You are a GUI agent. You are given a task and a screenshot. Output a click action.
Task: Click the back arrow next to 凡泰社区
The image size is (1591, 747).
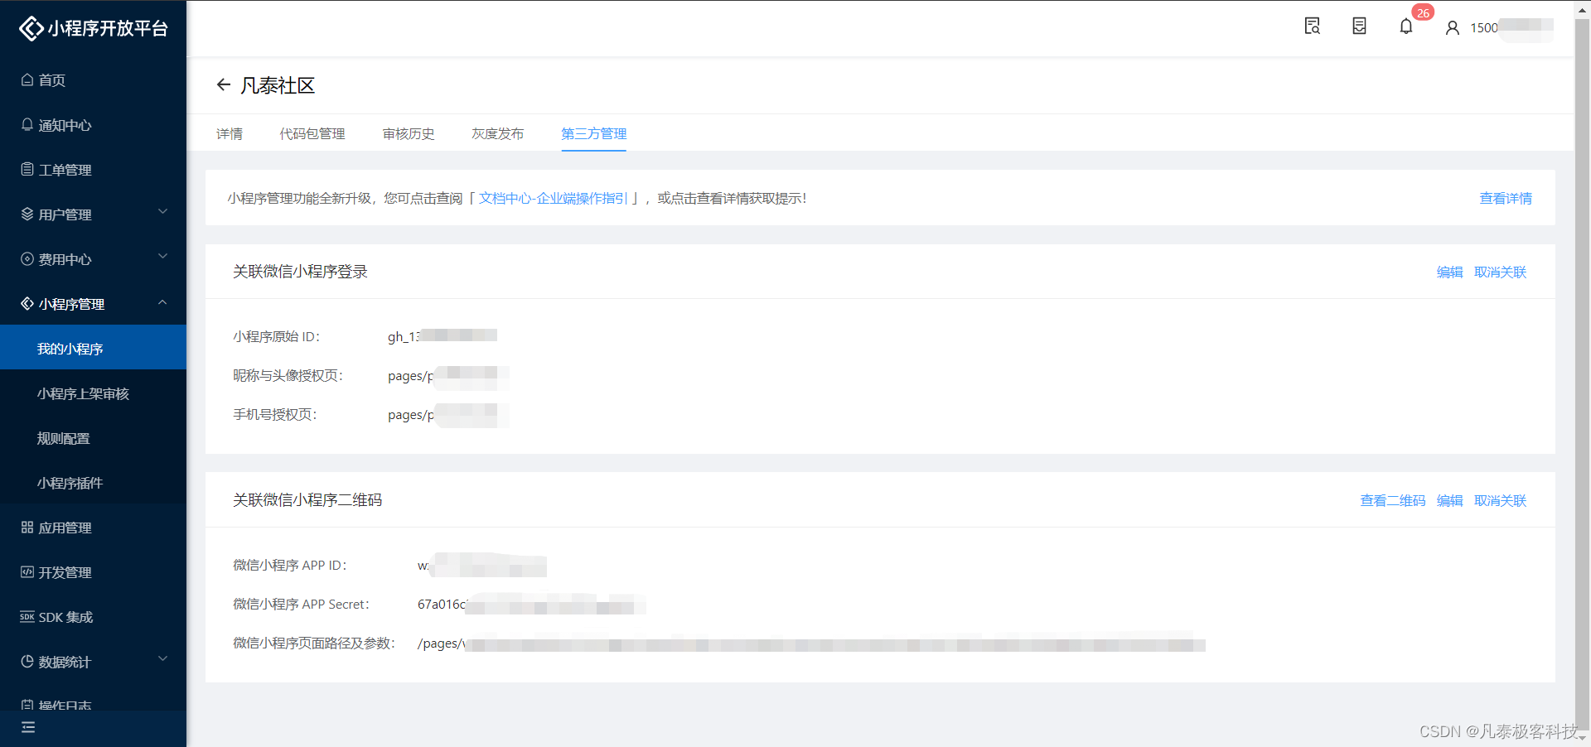(223, 85)
